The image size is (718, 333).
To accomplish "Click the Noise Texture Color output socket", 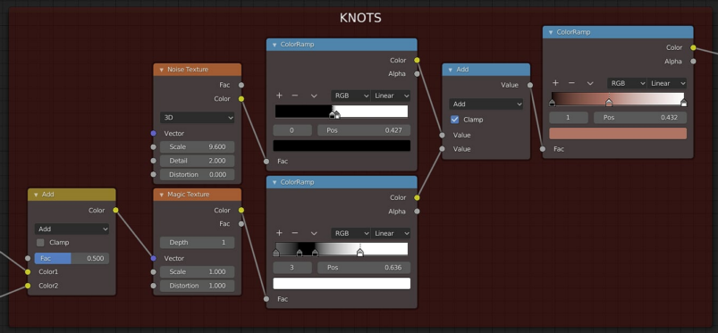I will (241, 99).
